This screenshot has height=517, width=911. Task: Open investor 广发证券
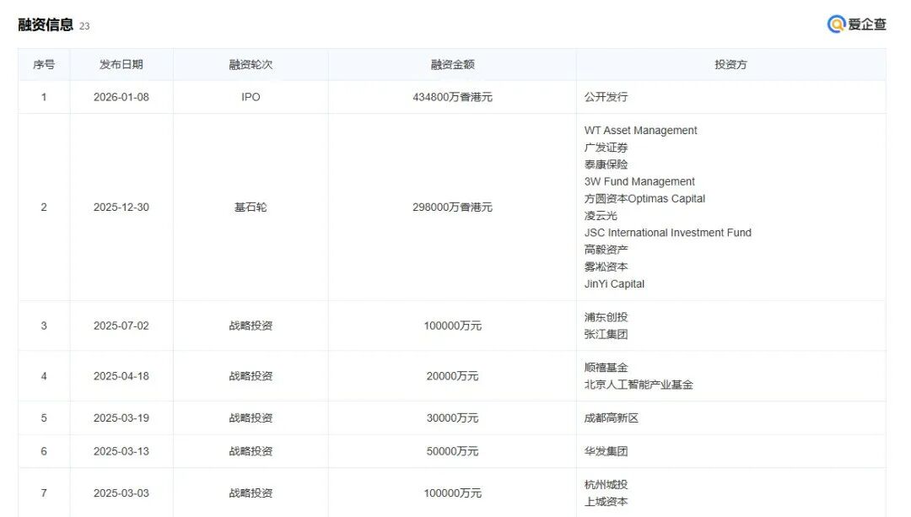click(606, 148)
